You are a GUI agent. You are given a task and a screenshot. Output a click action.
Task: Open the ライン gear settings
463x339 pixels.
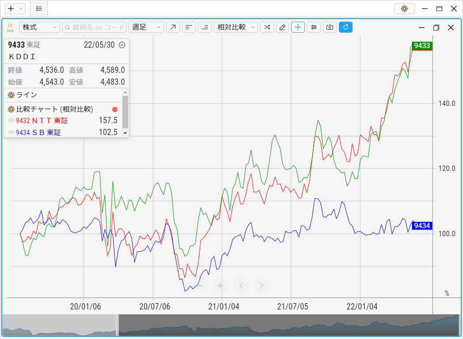[11, 95]
